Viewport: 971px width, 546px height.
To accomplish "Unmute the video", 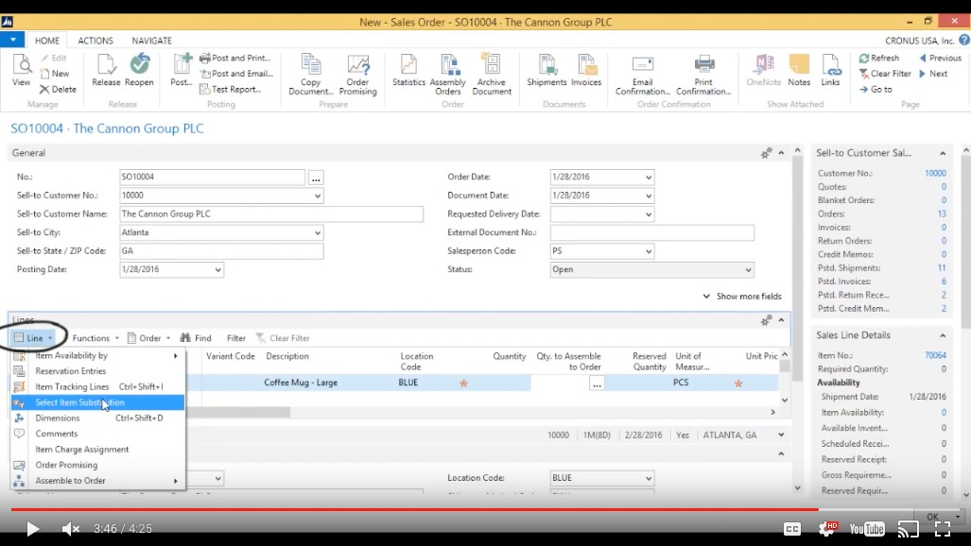I will [x=71, y=529].
